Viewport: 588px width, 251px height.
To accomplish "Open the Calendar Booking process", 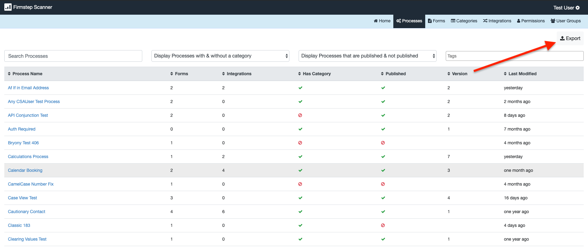I will pyautogui.click(x=25, y=170).
